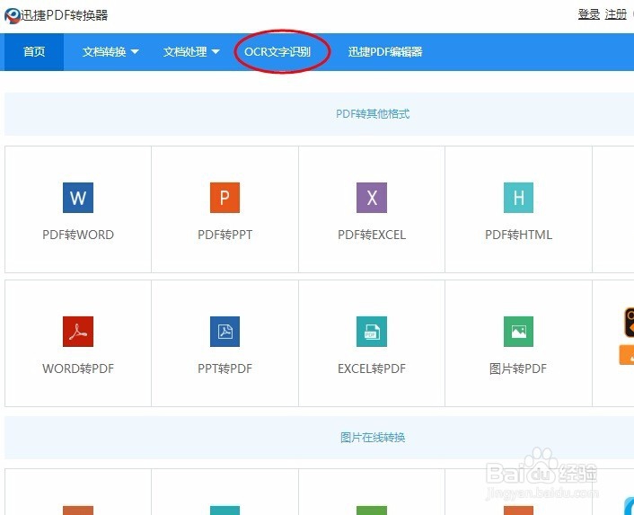Go to the 首页 tab
The width and height of the screenshot is (634, 515).
click(34, 52)
